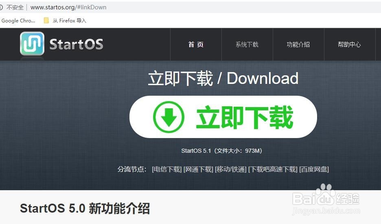Image resolution: width=381 pixels, height=224 pixels.
Task: Click the 分流节点 label
Action: (x=132, y=169)
